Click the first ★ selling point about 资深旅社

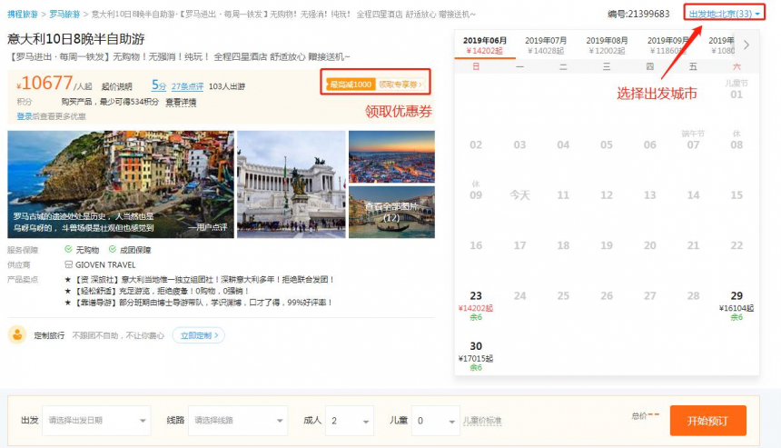point(199,279)
